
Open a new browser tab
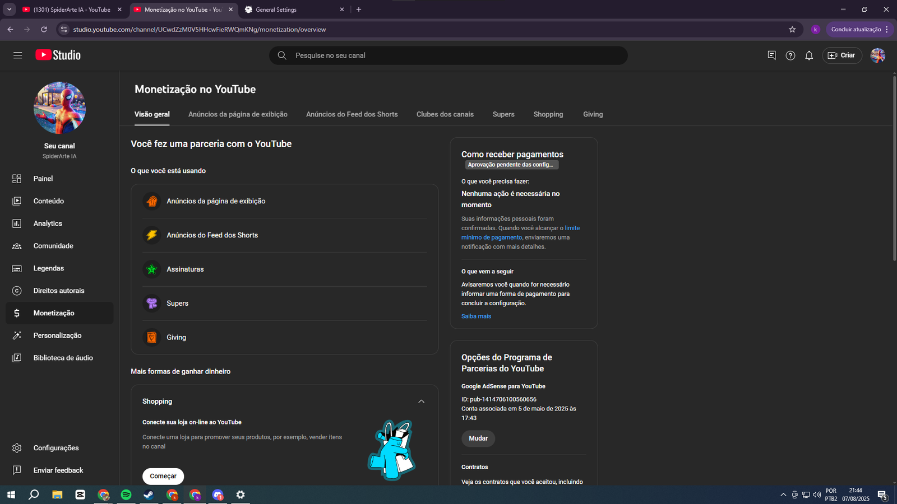359,10
